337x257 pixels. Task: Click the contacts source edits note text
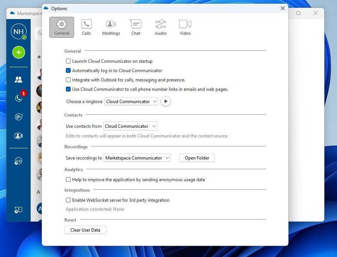tap(147, 136)
